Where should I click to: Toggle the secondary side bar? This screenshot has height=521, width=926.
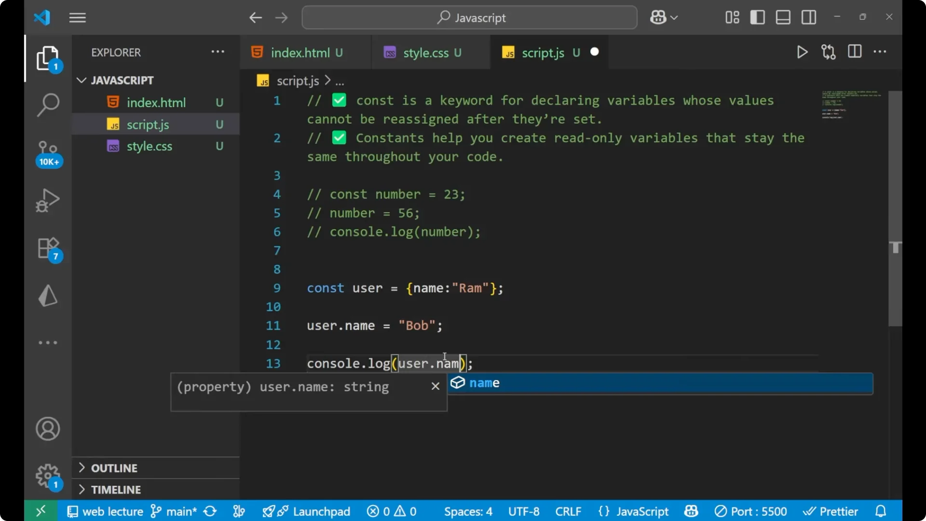click(808, 17)
